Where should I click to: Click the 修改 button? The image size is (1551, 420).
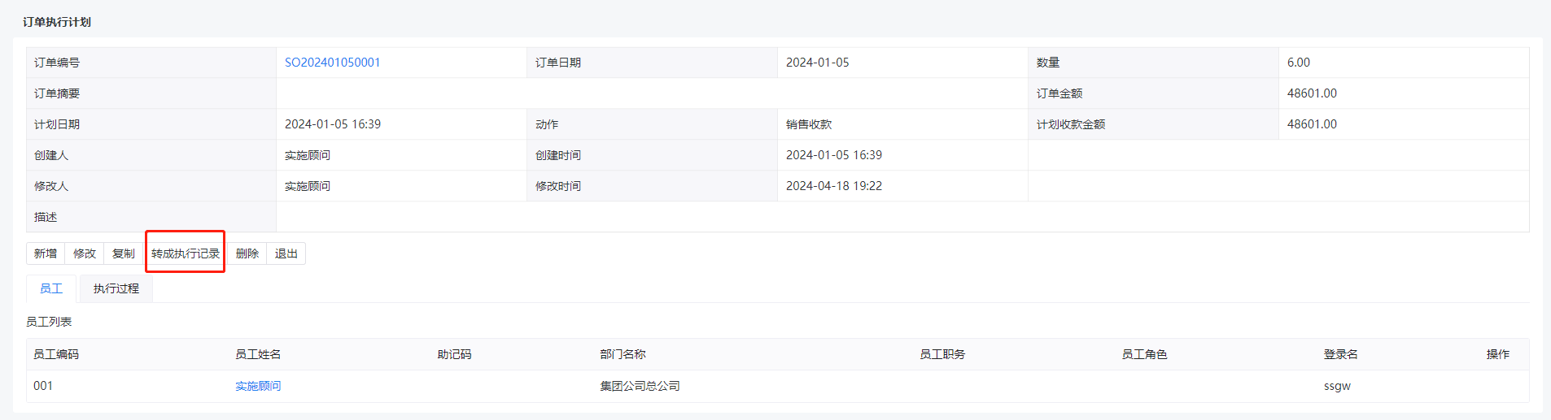click(x=85, y=253)
